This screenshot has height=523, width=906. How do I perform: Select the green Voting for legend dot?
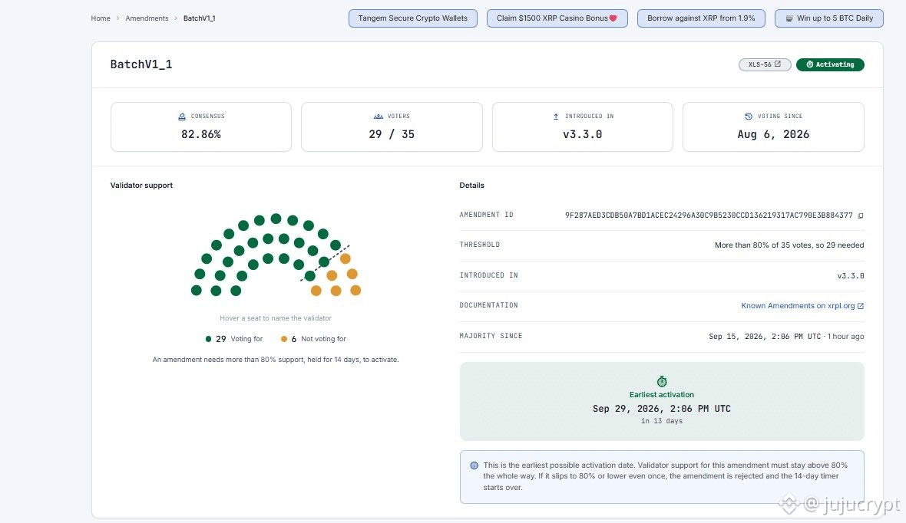tap(208, 339)
